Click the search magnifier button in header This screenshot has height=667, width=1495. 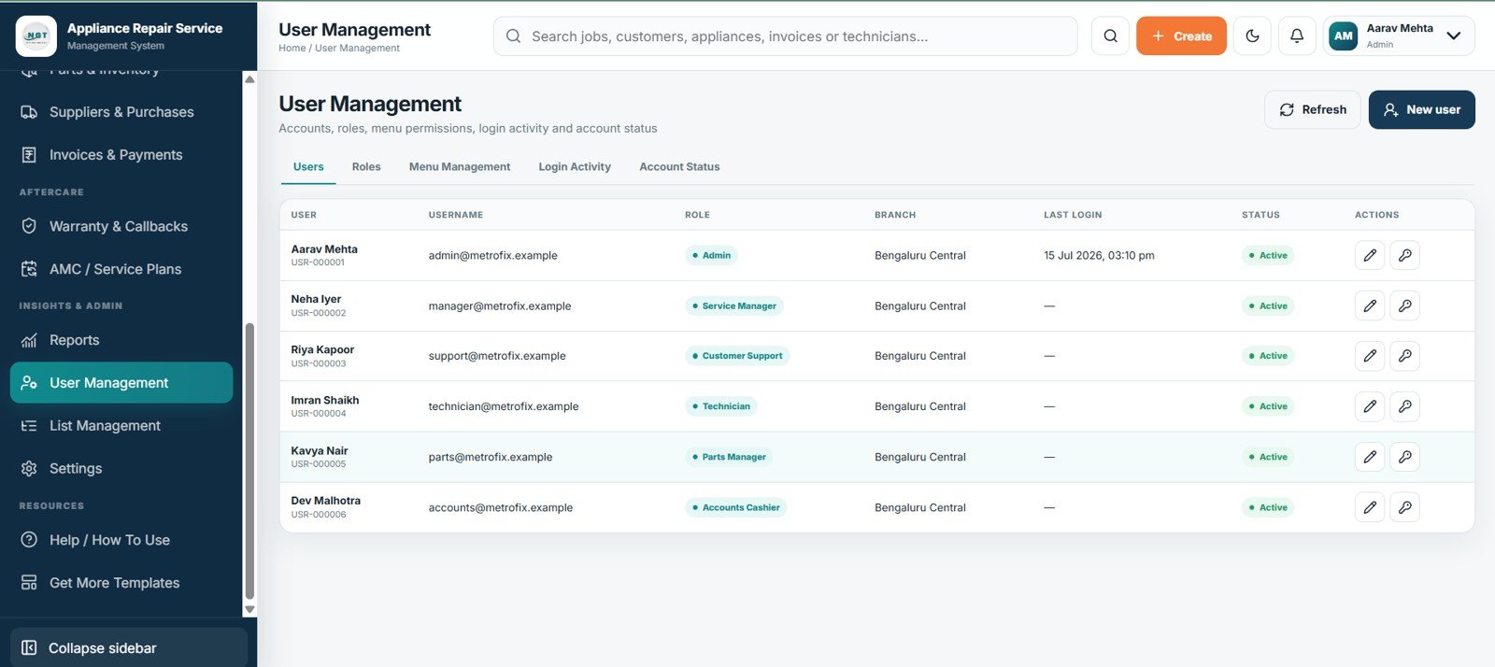tap(1110, 36)
